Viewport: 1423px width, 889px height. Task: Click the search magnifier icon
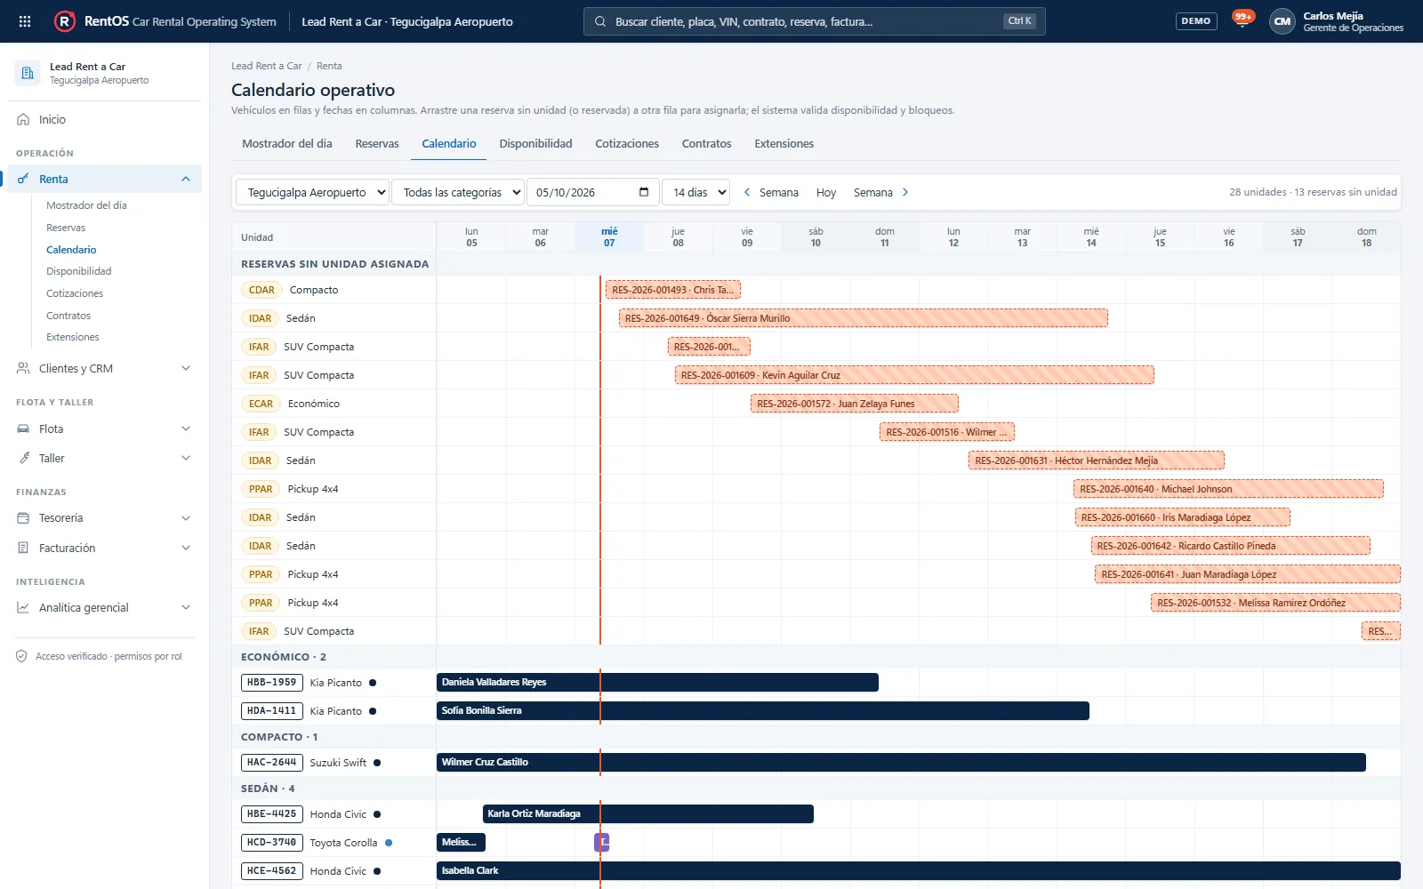(x=600, y=21)
